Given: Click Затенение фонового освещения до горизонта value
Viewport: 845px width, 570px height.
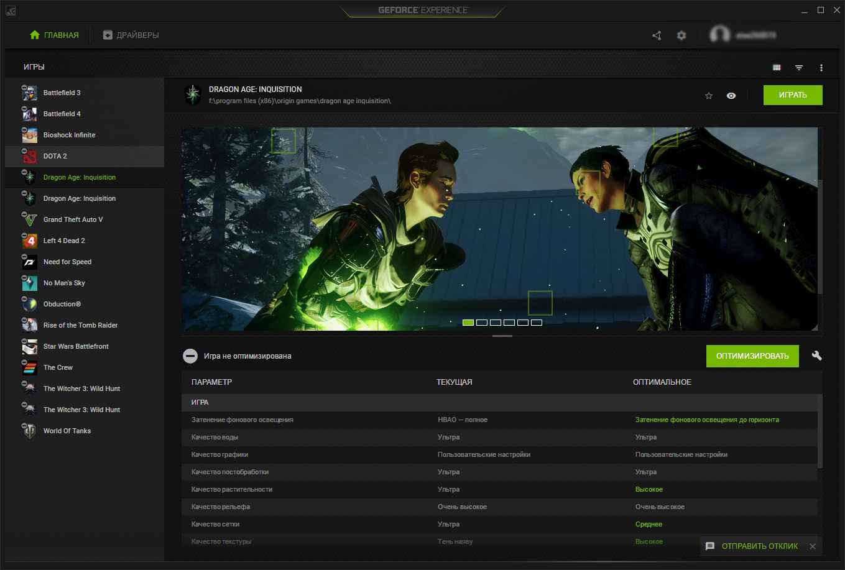Looking at the screenshot, I should pyautogui.click(x=707, y=420).
